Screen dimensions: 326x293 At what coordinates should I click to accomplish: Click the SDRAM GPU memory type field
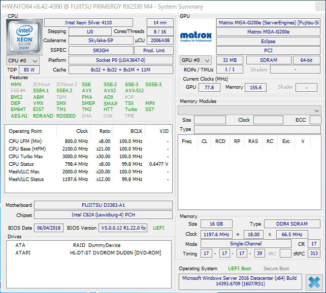269,60
